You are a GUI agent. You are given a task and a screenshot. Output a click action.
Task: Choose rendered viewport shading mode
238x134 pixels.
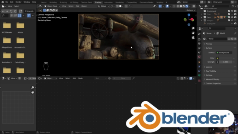187,6
